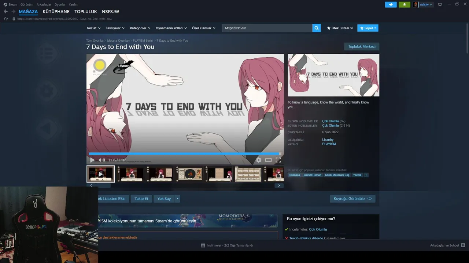
Task: Open the nsfsjw account dropdown
Action: click(426, 4)
